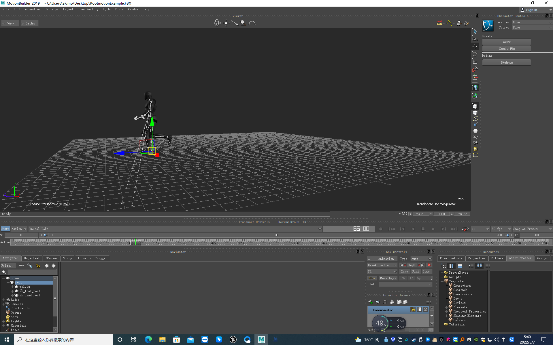The image size is (553, 345).
Task: Open the Python Tools menu
Action: tap(113, 9)
